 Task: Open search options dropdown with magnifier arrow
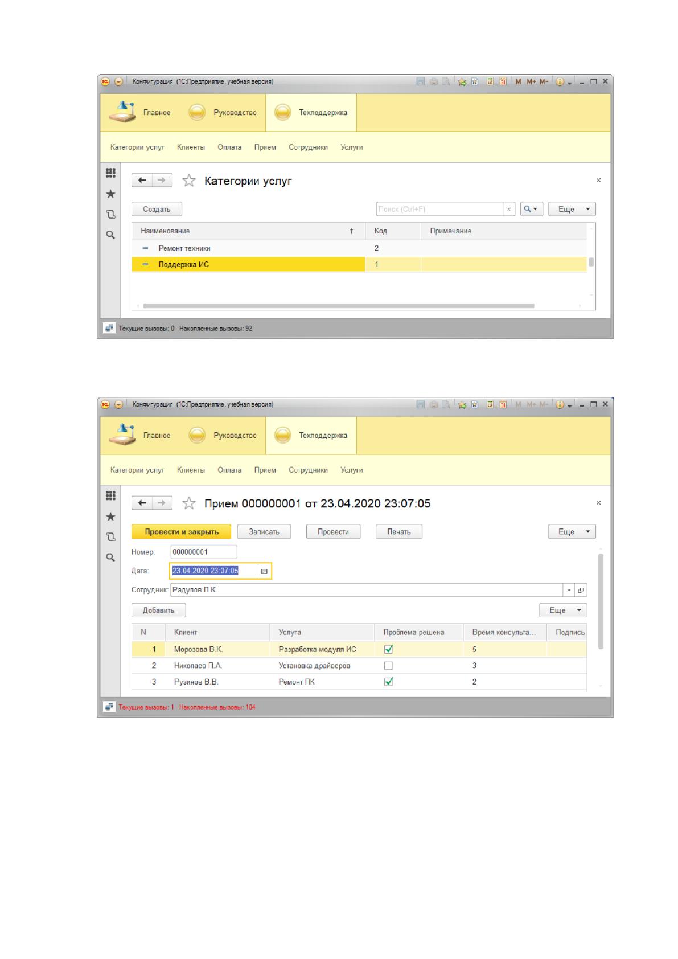pyautogui.click(x=532, y=209)
